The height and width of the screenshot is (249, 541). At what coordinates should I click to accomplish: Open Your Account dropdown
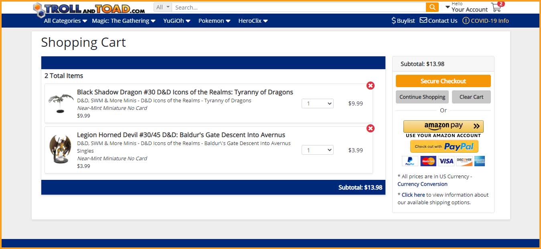point(467,7)
